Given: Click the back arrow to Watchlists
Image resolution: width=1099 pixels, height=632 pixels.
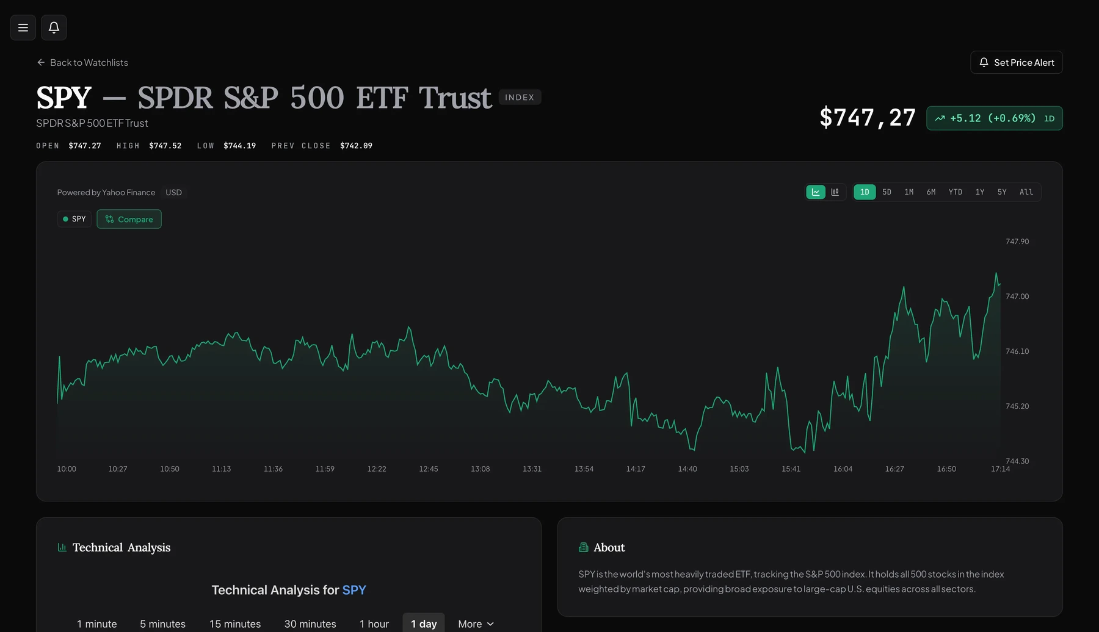Looking at the screenshot, I should [x=41, y=62].
